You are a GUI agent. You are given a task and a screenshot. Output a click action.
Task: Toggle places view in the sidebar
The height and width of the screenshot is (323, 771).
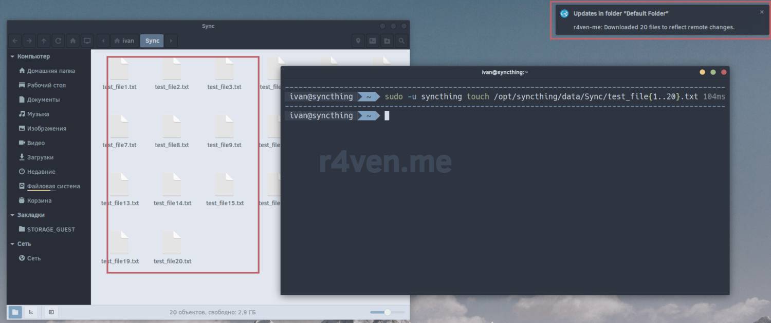(x=15, y=312)
